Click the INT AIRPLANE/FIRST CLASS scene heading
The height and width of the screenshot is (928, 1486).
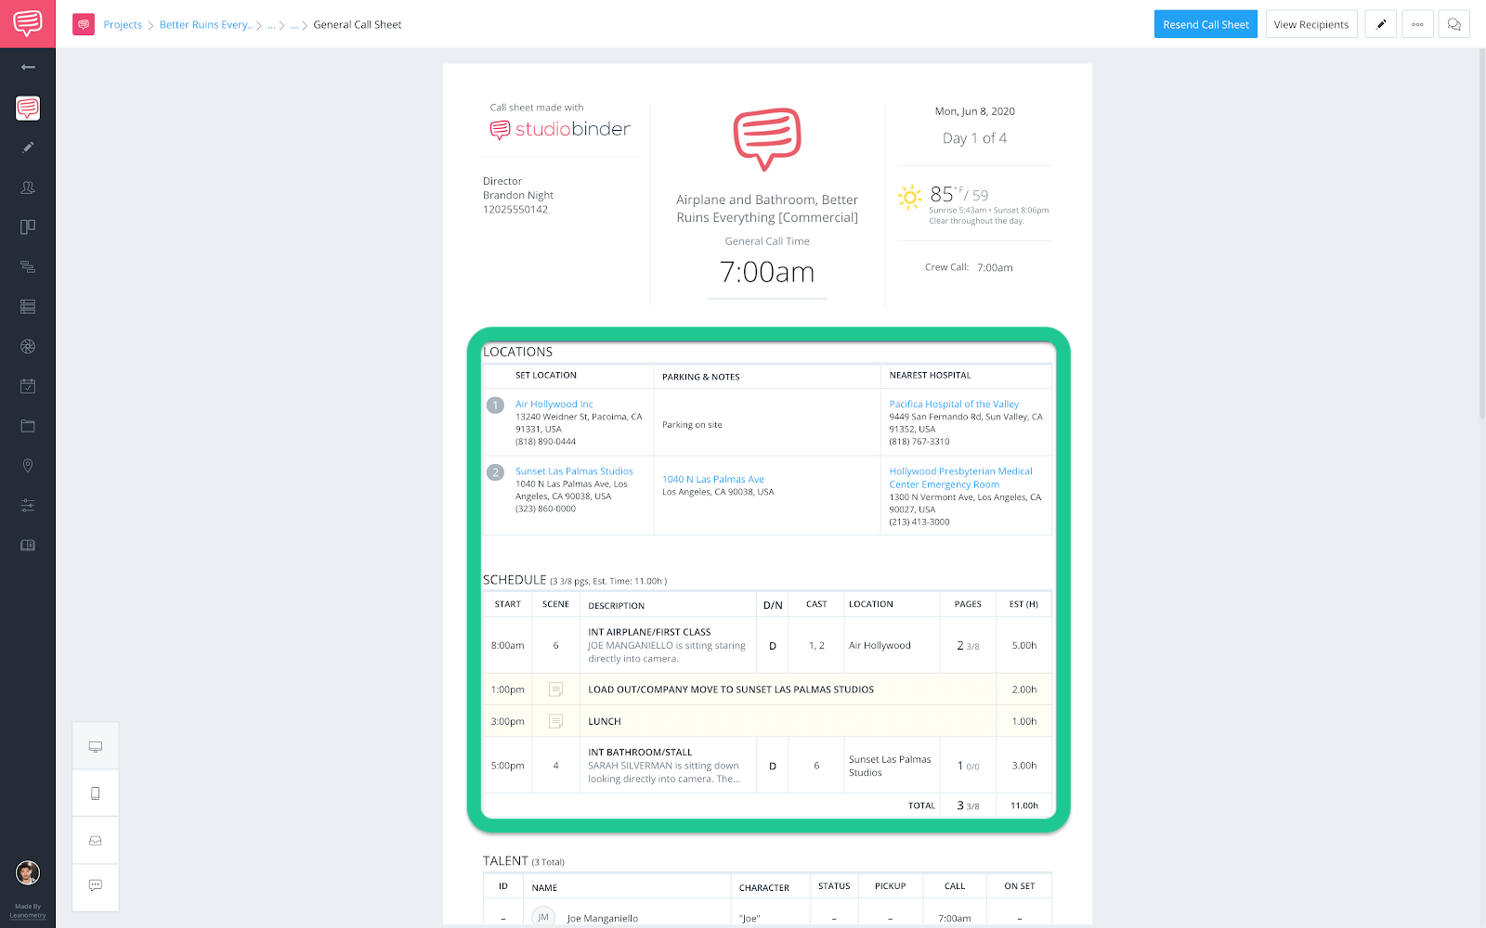pyautogui.click(x=649, y=632)
